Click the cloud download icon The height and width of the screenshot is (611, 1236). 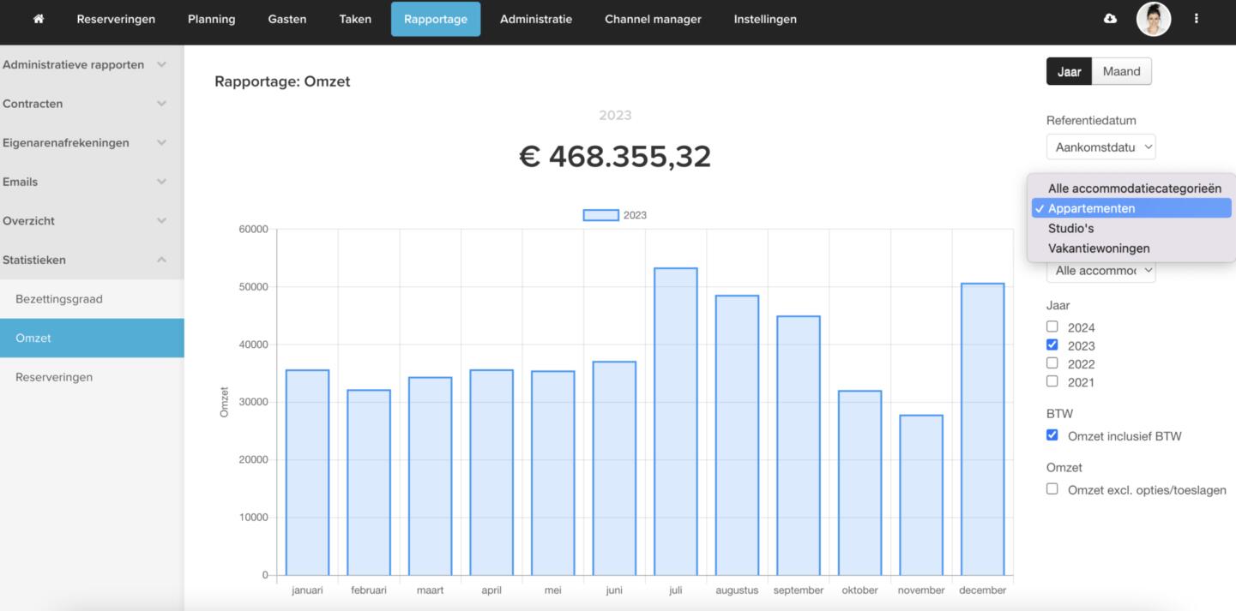pos(1110,19)
